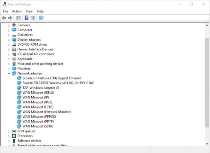Select the IDE ATA/ATAPI controllers label
This screenshot has width=210, height=153.
(x=36, y=54)
